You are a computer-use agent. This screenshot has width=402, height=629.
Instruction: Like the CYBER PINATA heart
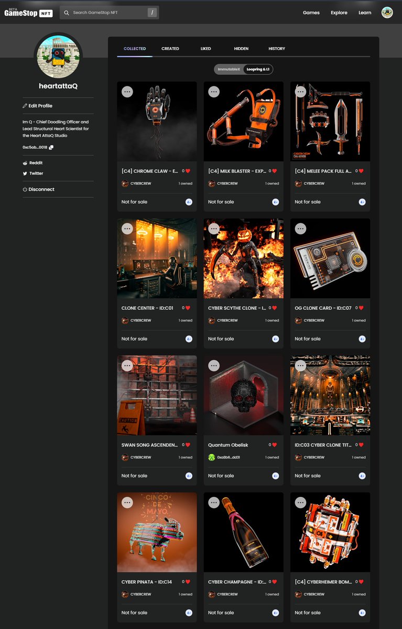tap(188, 582)
